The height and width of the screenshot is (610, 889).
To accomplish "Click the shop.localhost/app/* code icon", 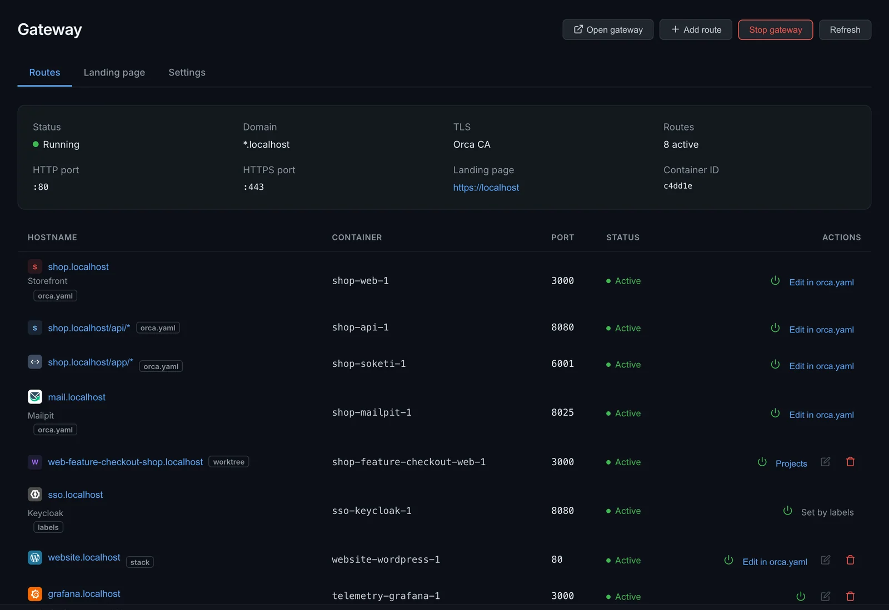I will [35, 362].
